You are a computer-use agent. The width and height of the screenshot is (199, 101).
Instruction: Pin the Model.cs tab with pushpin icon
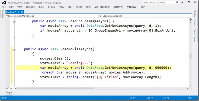19,12
